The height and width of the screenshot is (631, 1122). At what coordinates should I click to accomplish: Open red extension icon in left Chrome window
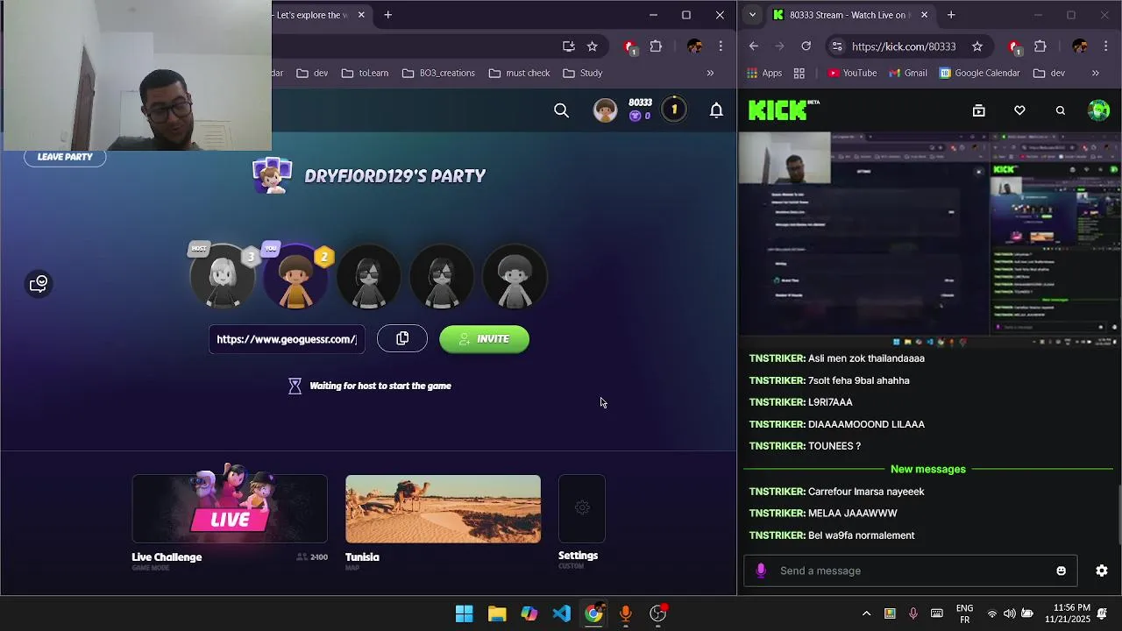point(629,47)
